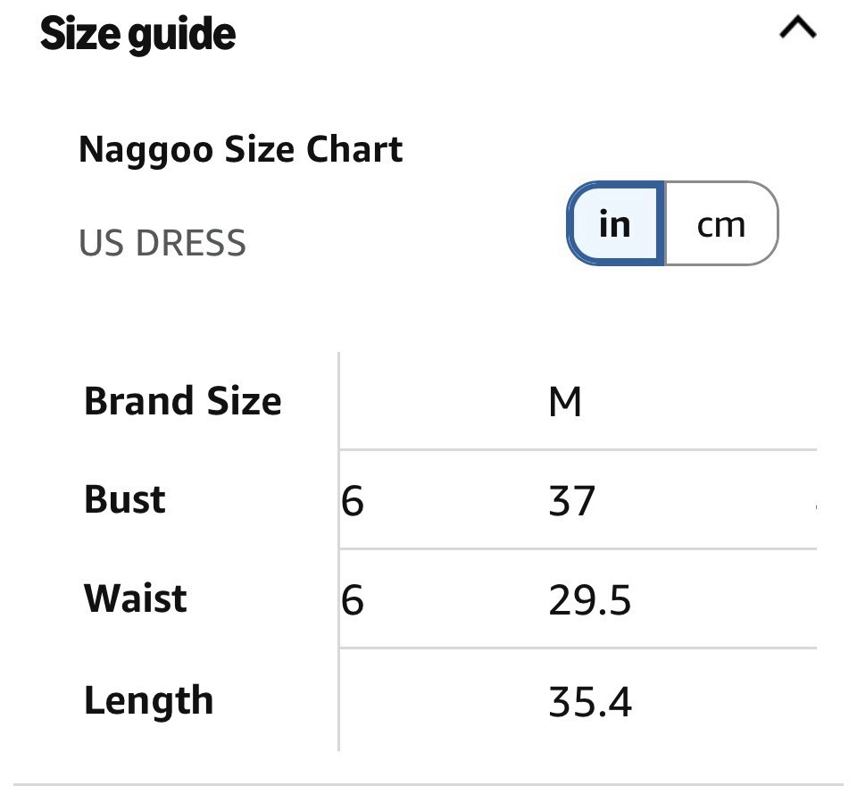The width and height of the screenshot is (857, 803).
Task: Select the length value 35.4
Action: pos(590,702)
